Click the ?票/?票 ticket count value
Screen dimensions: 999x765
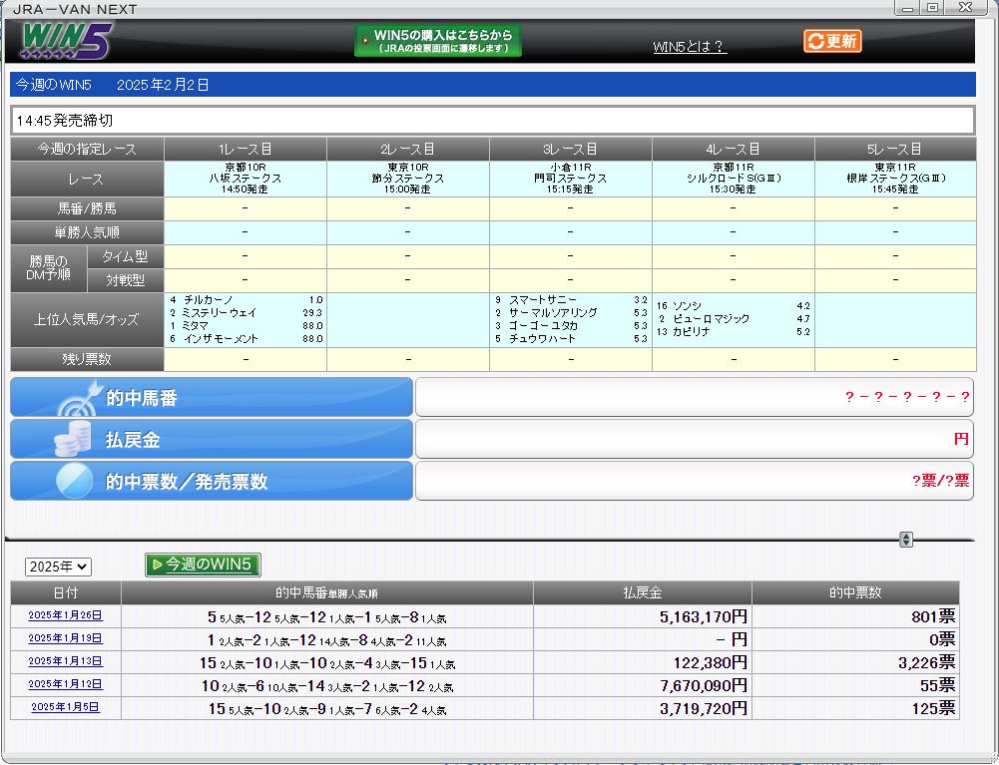pos(941,481)
